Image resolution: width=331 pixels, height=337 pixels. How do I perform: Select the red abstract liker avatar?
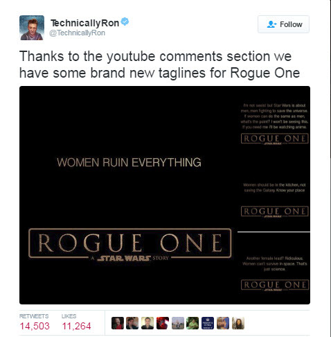tap(163, 323)
